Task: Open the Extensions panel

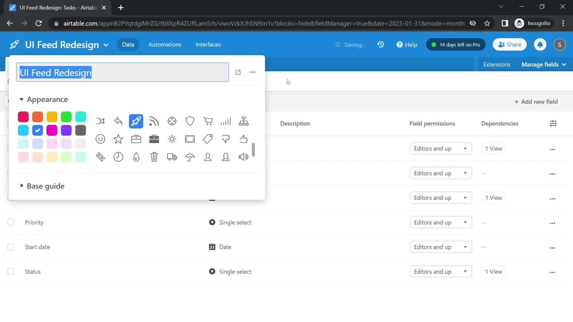Action: 497,64
